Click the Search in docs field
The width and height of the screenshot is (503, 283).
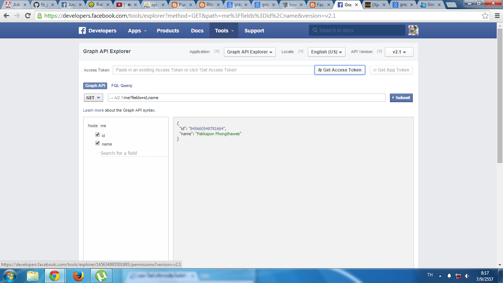pyautogui.click(x=357, y=30)
